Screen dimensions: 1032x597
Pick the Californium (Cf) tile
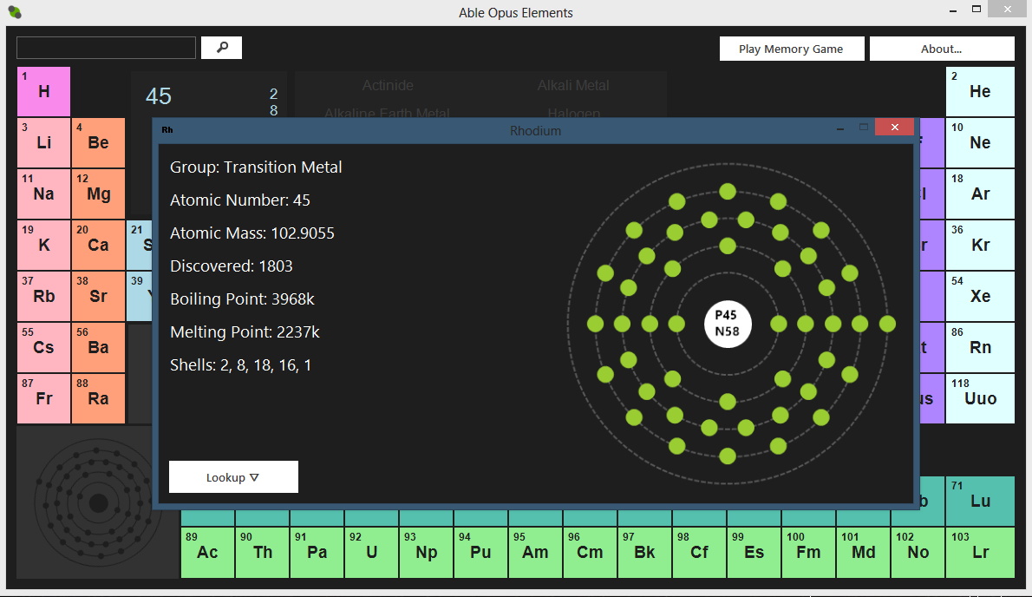click(x=699, y=552)
